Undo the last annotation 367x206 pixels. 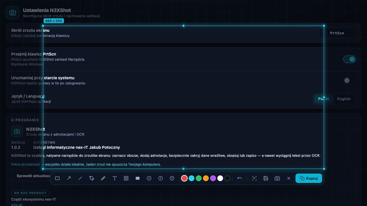coord(240,178)
